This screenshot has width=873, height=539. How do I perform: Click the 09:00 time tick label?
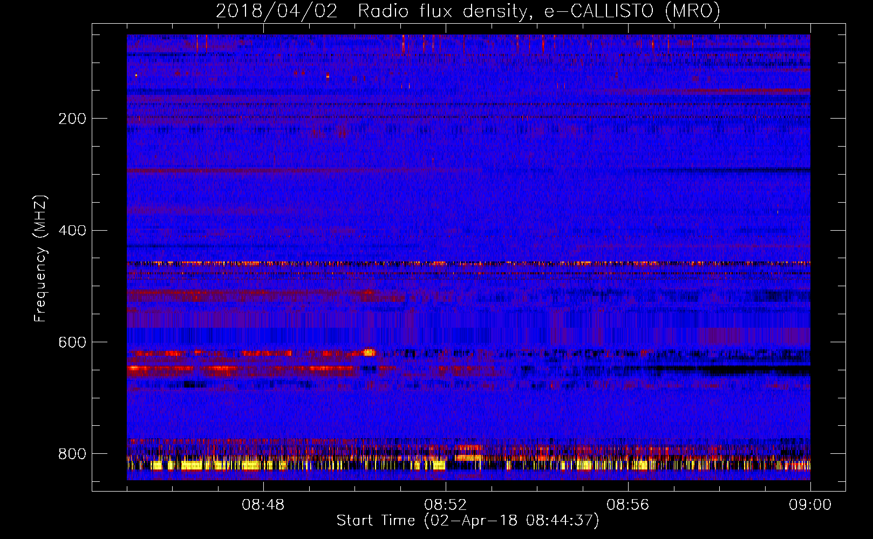coord(810,505)
